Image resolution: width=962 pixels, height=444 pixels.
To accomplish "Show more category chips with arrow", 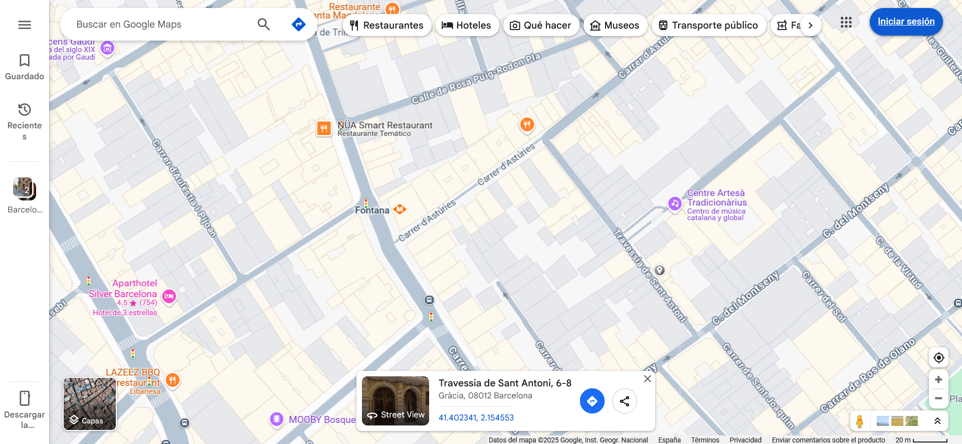I will 810,26.
